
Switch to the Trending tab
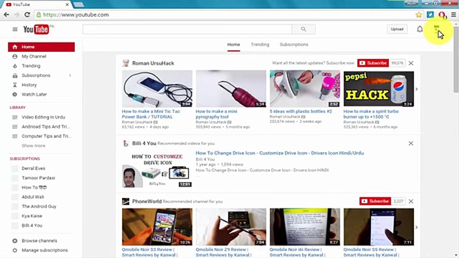coord(260,44)
